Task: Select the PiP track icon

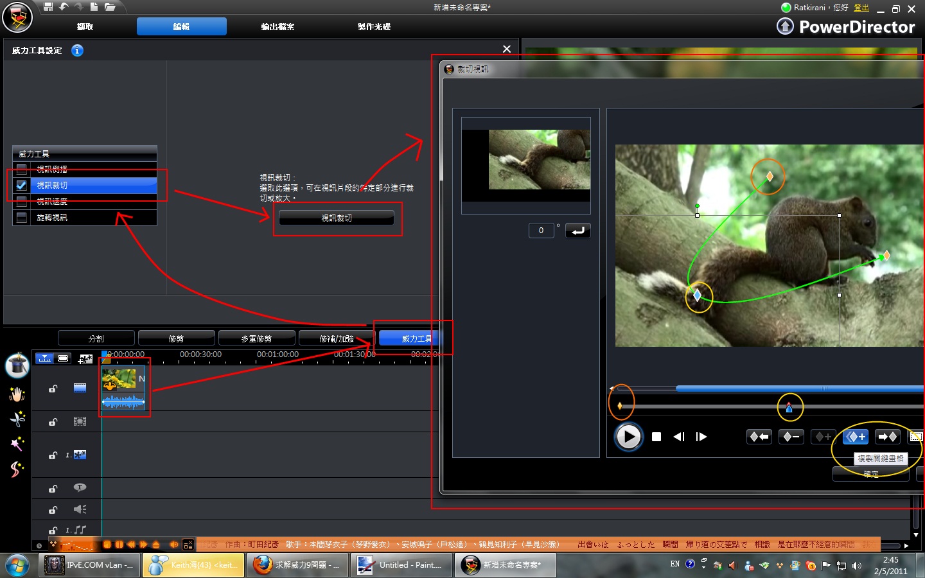Action: click(x=80, y=455)
